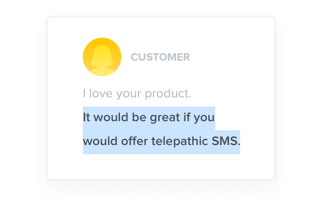The image size is (322, 202).
Task: Click the first highlighted 'would' after 'It'
Action: click(111, 117)
